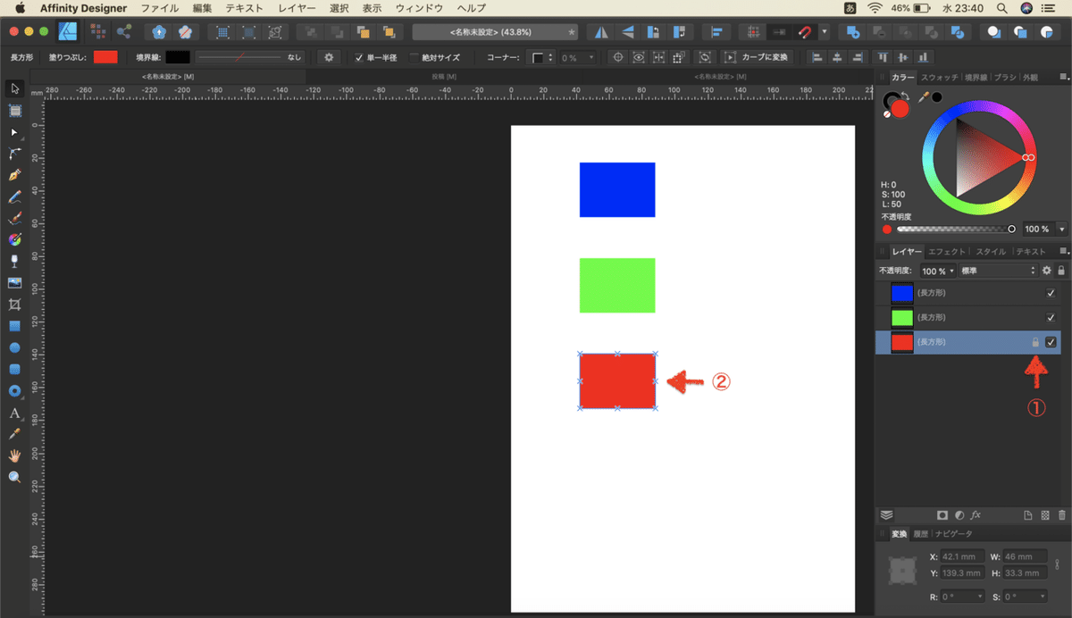Choose the Place Image tool
Screen dimensions: 1072x618
click(x=15, y=282)
